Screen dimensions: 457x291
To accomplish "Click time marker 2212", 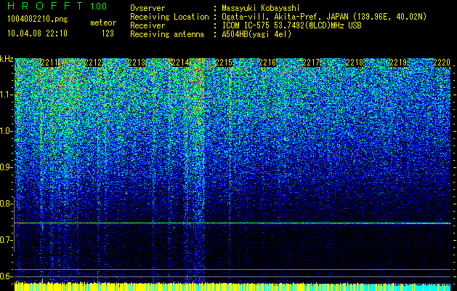I will pos(93,63).
